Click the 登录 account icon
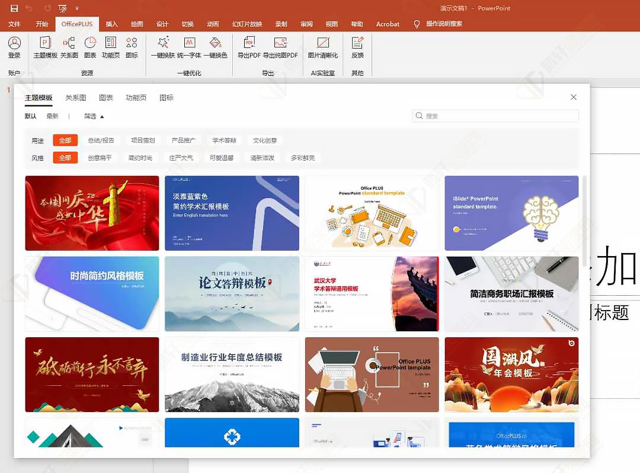The width and height of the screenshot is (640, 473). pyautogui.click(x=13, y=47)
